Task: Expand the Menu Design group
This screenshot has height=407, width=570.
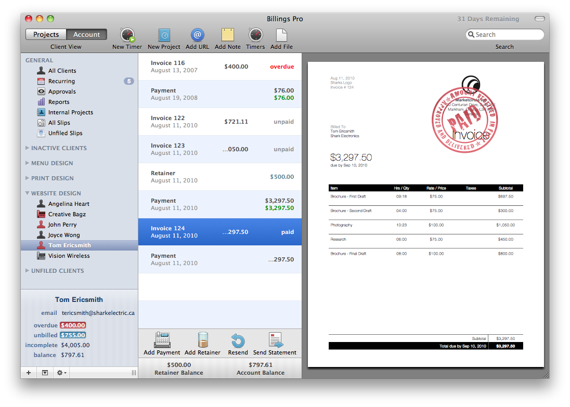Action: [x=27, y=163]
